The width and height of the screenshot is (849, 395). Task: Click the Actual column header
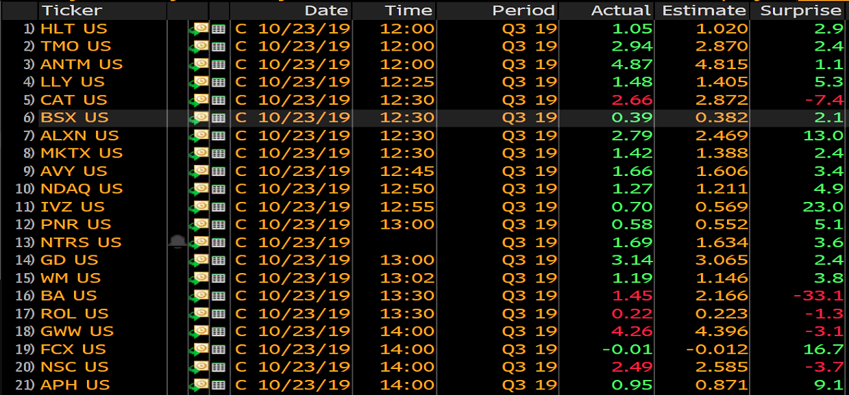[620, 10]
